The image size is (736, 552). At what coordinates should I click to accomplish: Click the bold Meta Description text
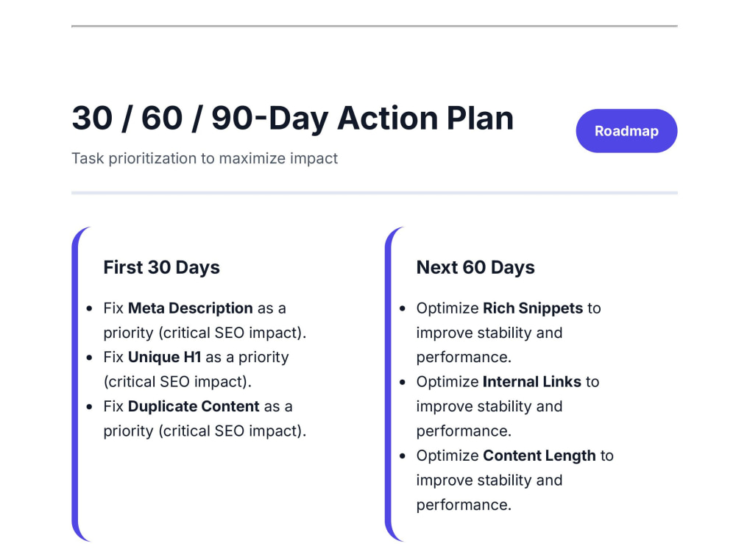pyautogui.click(x=191, y=308)
